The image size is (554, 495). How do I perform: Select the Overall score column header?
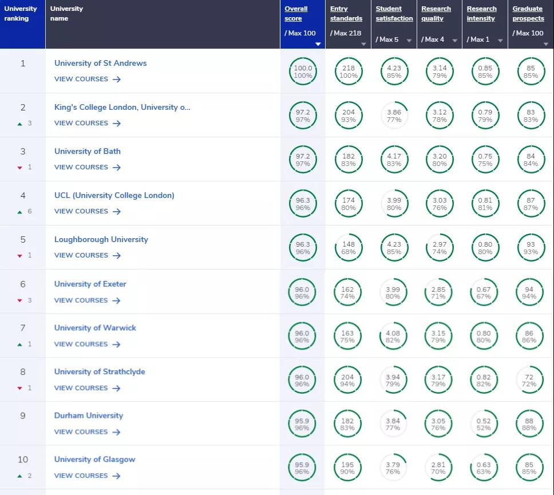[296, 14]
